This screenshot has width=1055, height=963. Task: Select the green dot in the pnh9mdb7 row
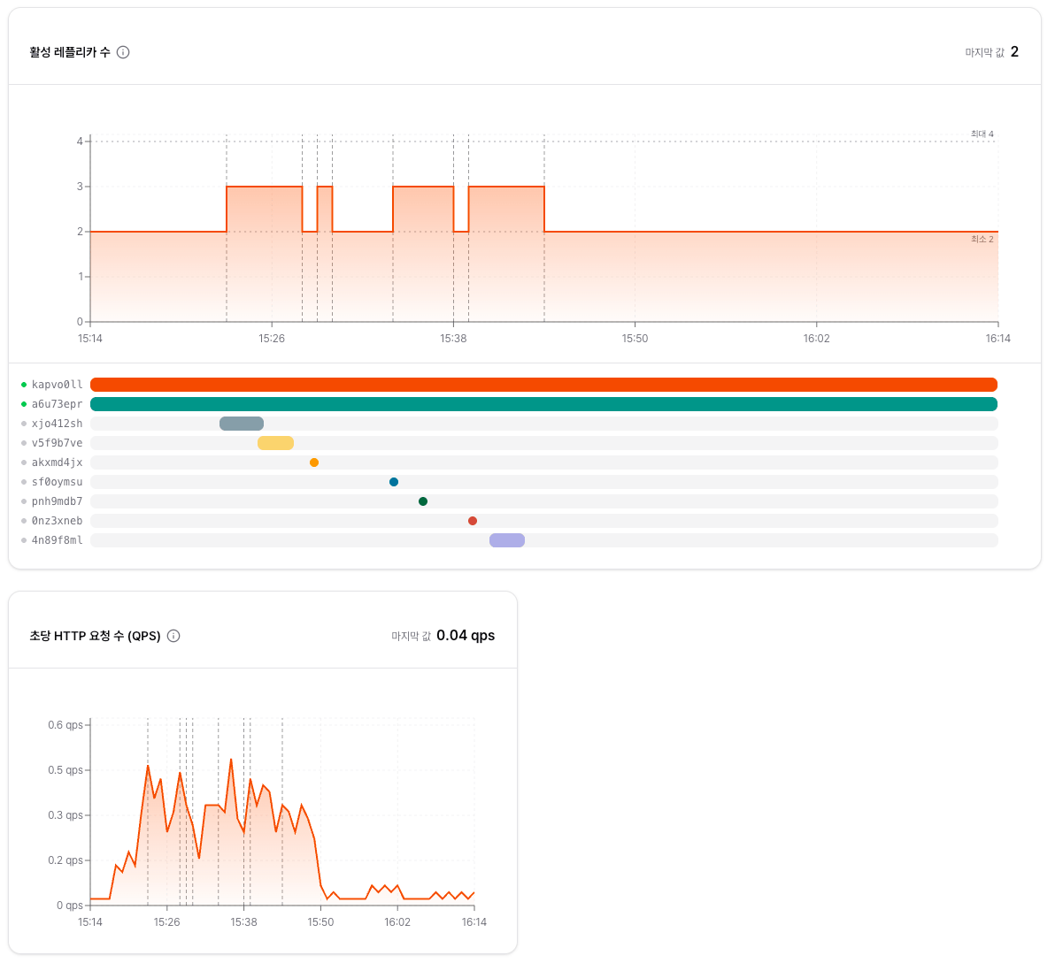pyautogui.click(x=423, y=501)
